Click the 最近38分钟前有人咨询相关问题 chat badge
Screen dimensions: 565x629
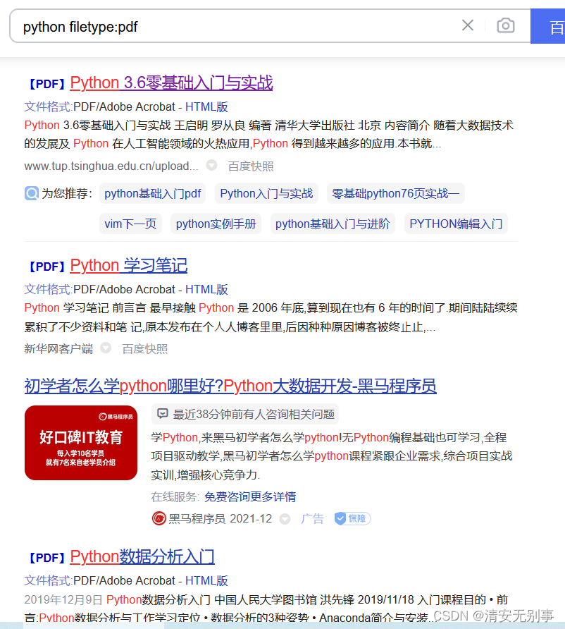click(x=245, y=414)
